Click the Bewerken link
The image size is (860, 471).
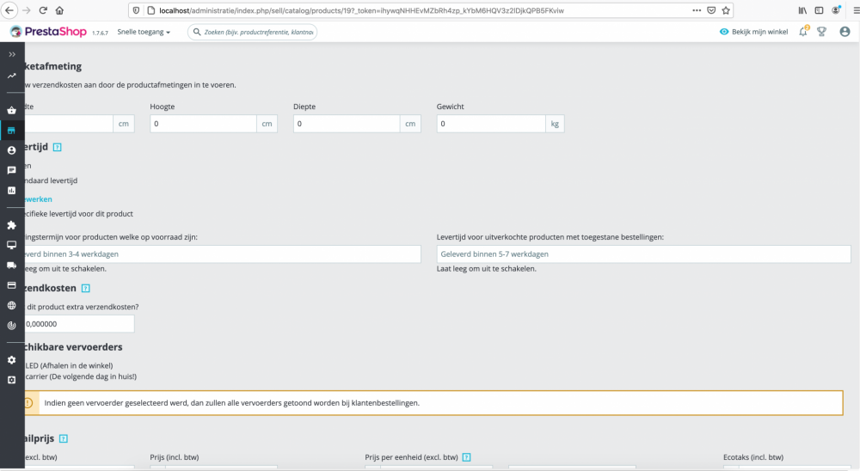[x=38, y=199]
